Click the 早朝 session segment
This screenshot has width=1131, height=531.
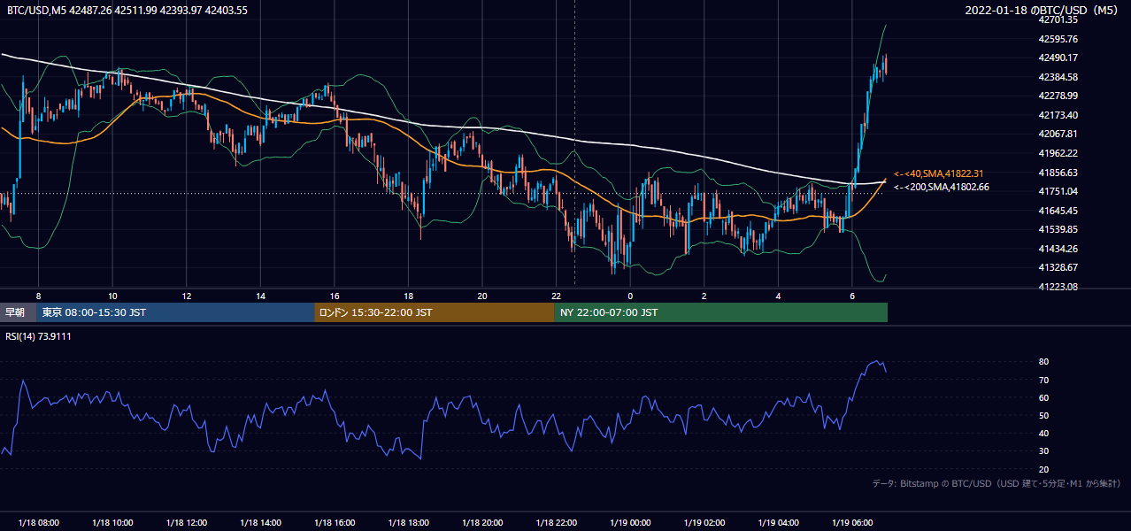coord(18,312)
